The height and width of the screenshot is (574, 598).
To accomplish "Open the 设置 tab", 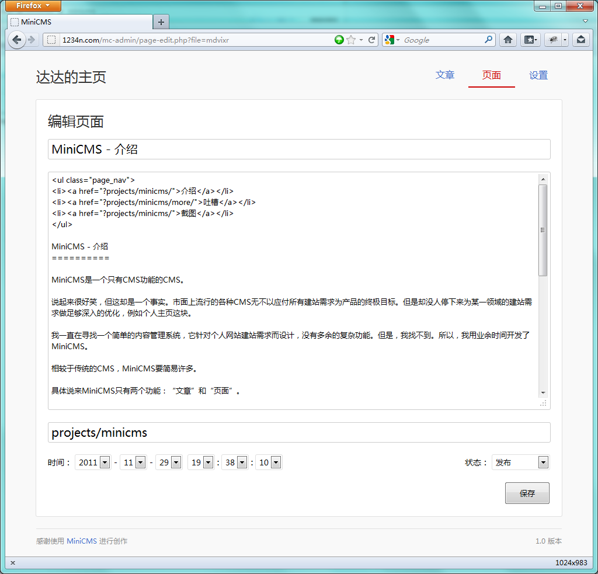I will tap(538, 75).
